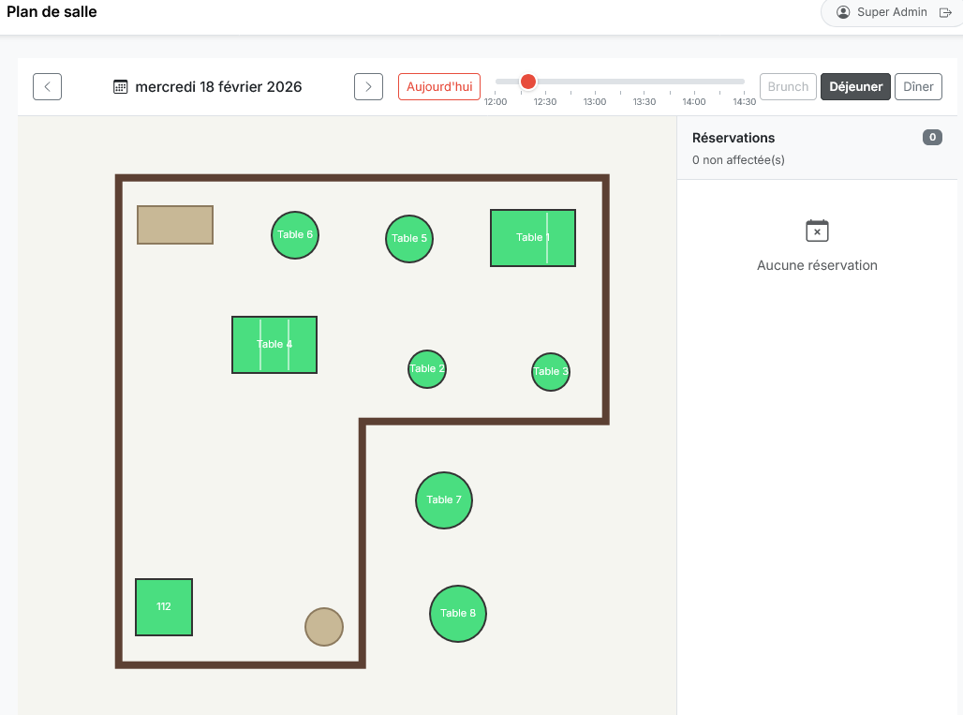Click Table 8 near the bottom

(x=457, y=614)
